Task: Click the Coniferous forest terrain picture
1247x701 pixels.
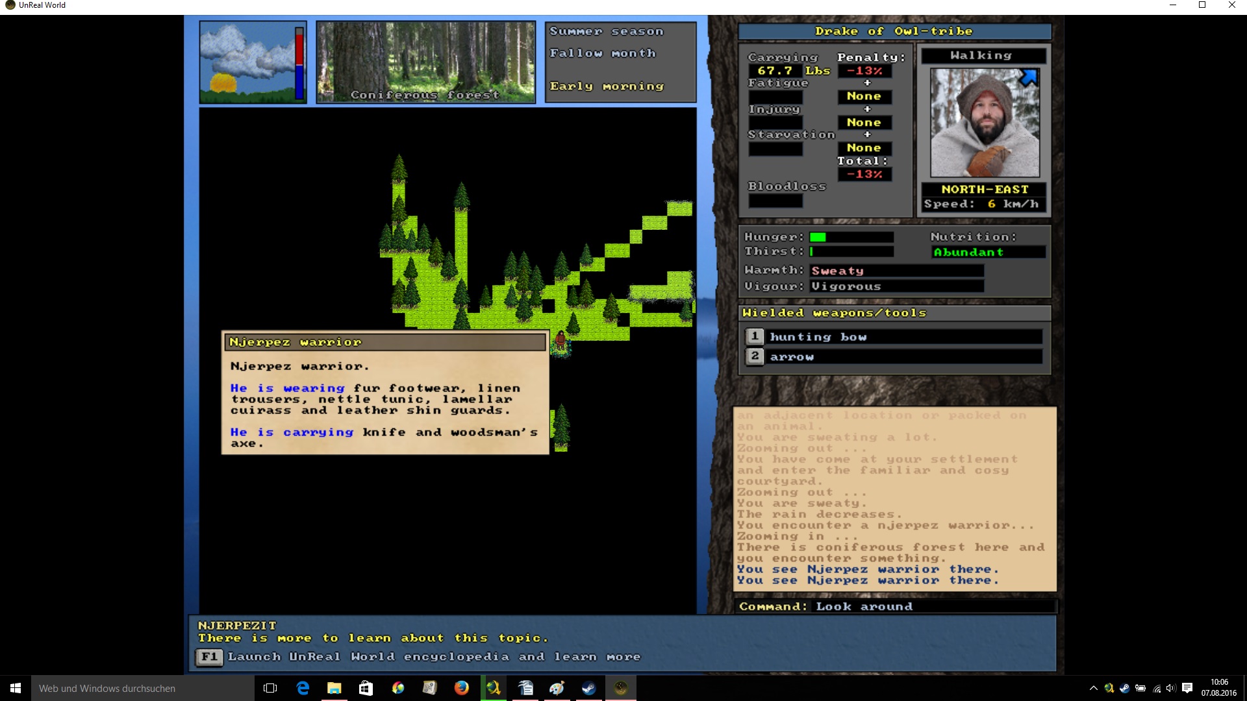Action: 426,62
